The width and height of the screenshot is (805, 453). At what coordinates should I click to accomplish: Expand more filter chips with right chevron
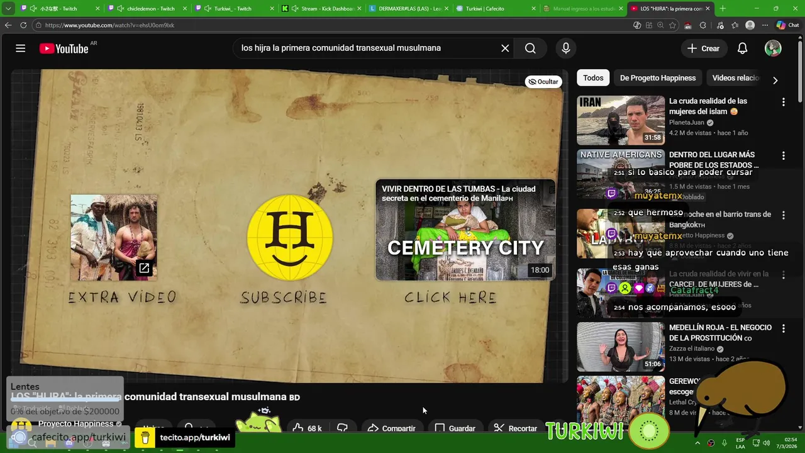click(x=775, y=80)
